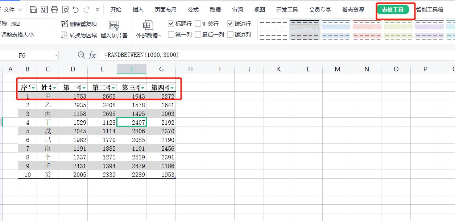Enable the 汇总行 (Total Row) checkbox
This screenshot has height=221, width=455.
tap(197, 24)
